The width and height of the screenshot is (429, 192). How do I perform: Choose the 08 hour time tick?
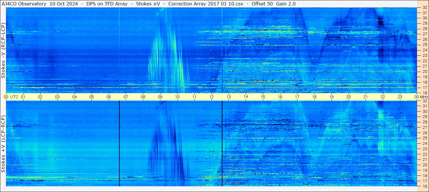tap(143, 97)
